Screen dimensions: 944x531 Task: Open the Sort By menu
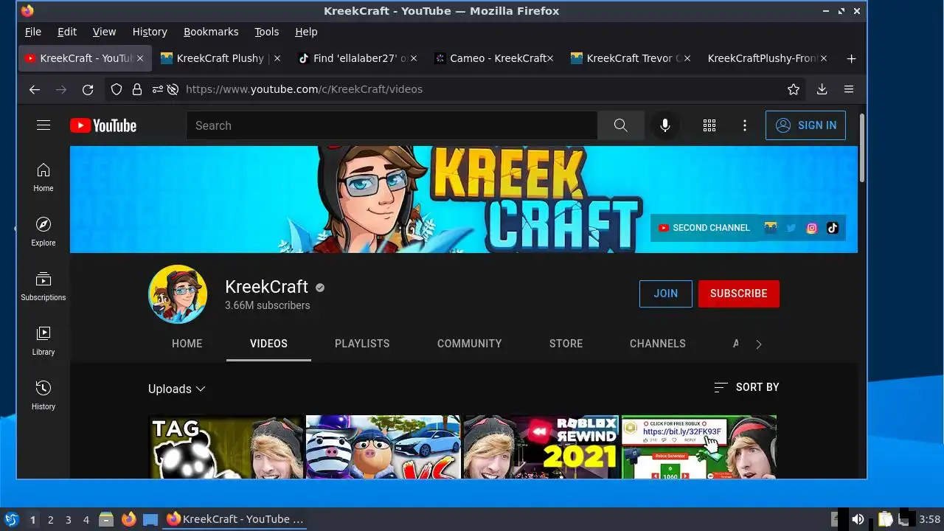tap(746, 387)
